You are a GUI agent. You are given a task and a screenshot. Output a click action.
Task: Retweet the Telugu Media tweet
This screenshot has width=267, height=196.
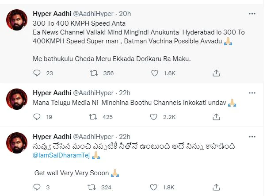pos(94,117)
